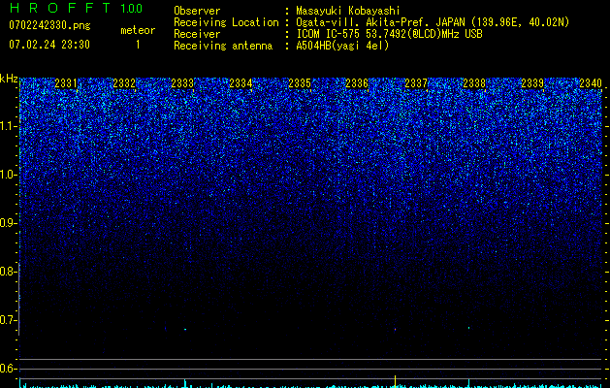Click time marker 2340

(x=591, y=83)
